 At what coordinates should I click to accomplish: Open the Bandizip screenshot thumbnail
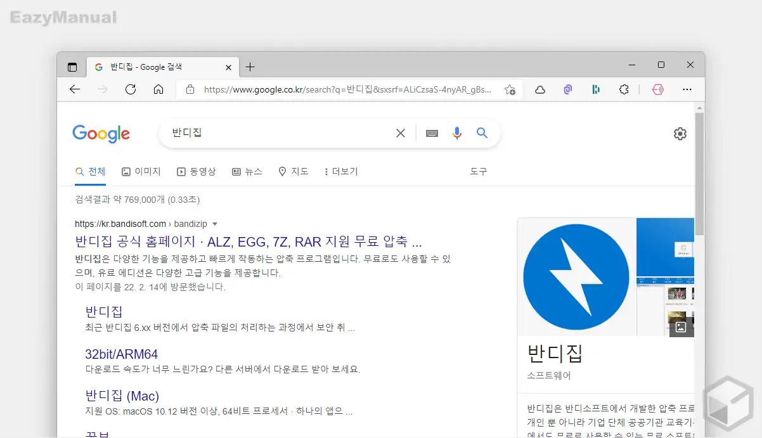click(x=665, y=277)
